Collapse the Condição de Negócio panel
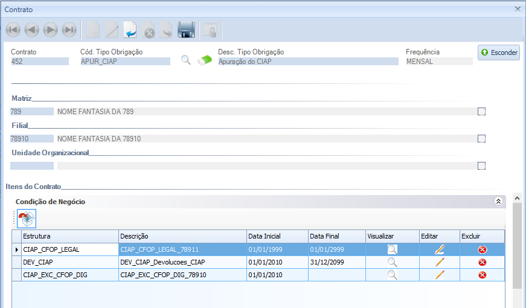 pos(498,202)
